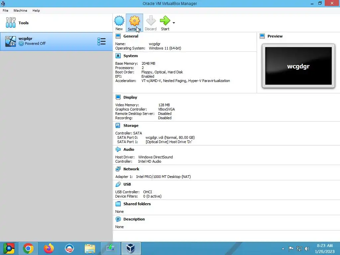Click the network tray icon

point(299,248)
